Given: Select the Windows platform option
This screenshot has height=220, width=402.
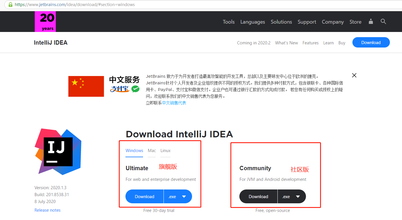Looking at the screenshot, I should click(x=134, y=150).
